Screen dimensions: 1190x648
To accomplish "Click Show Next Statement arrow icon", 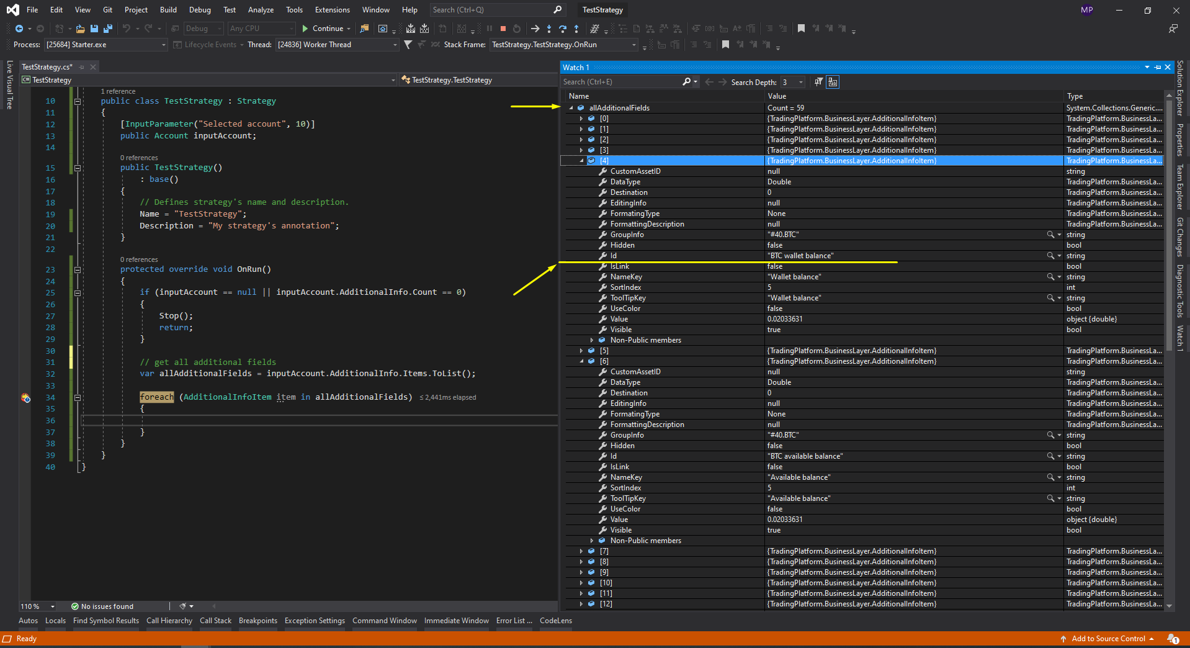I will [x=535, y=29].
